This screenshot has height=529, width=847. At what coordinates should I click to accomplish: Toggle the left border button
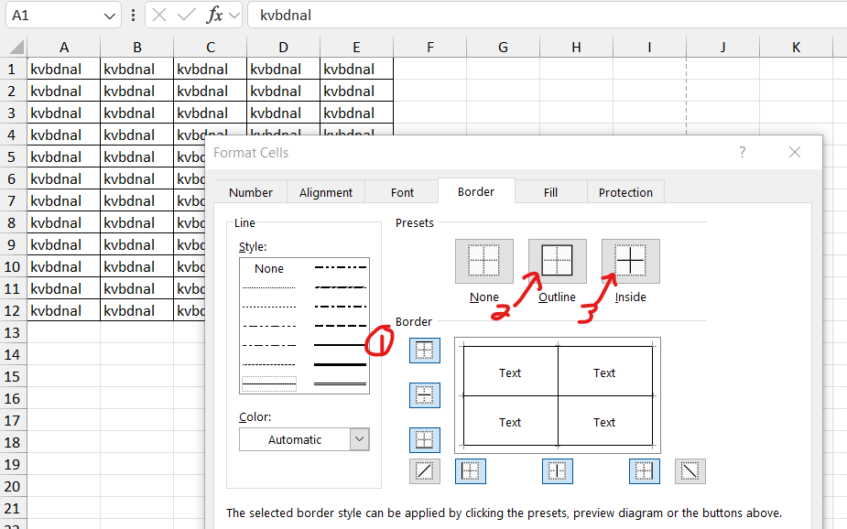(x=471, y=471)
